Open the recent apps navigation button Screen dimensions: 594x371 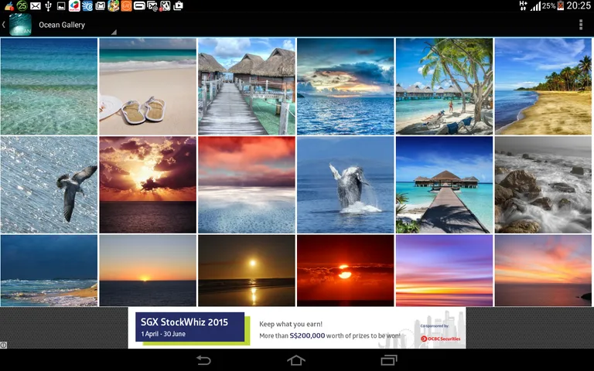pyautogui.click(x=388, y=360)
